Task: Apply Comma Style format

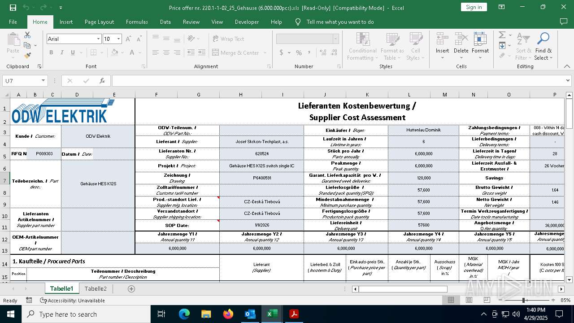Action: (x=309, y=52)
